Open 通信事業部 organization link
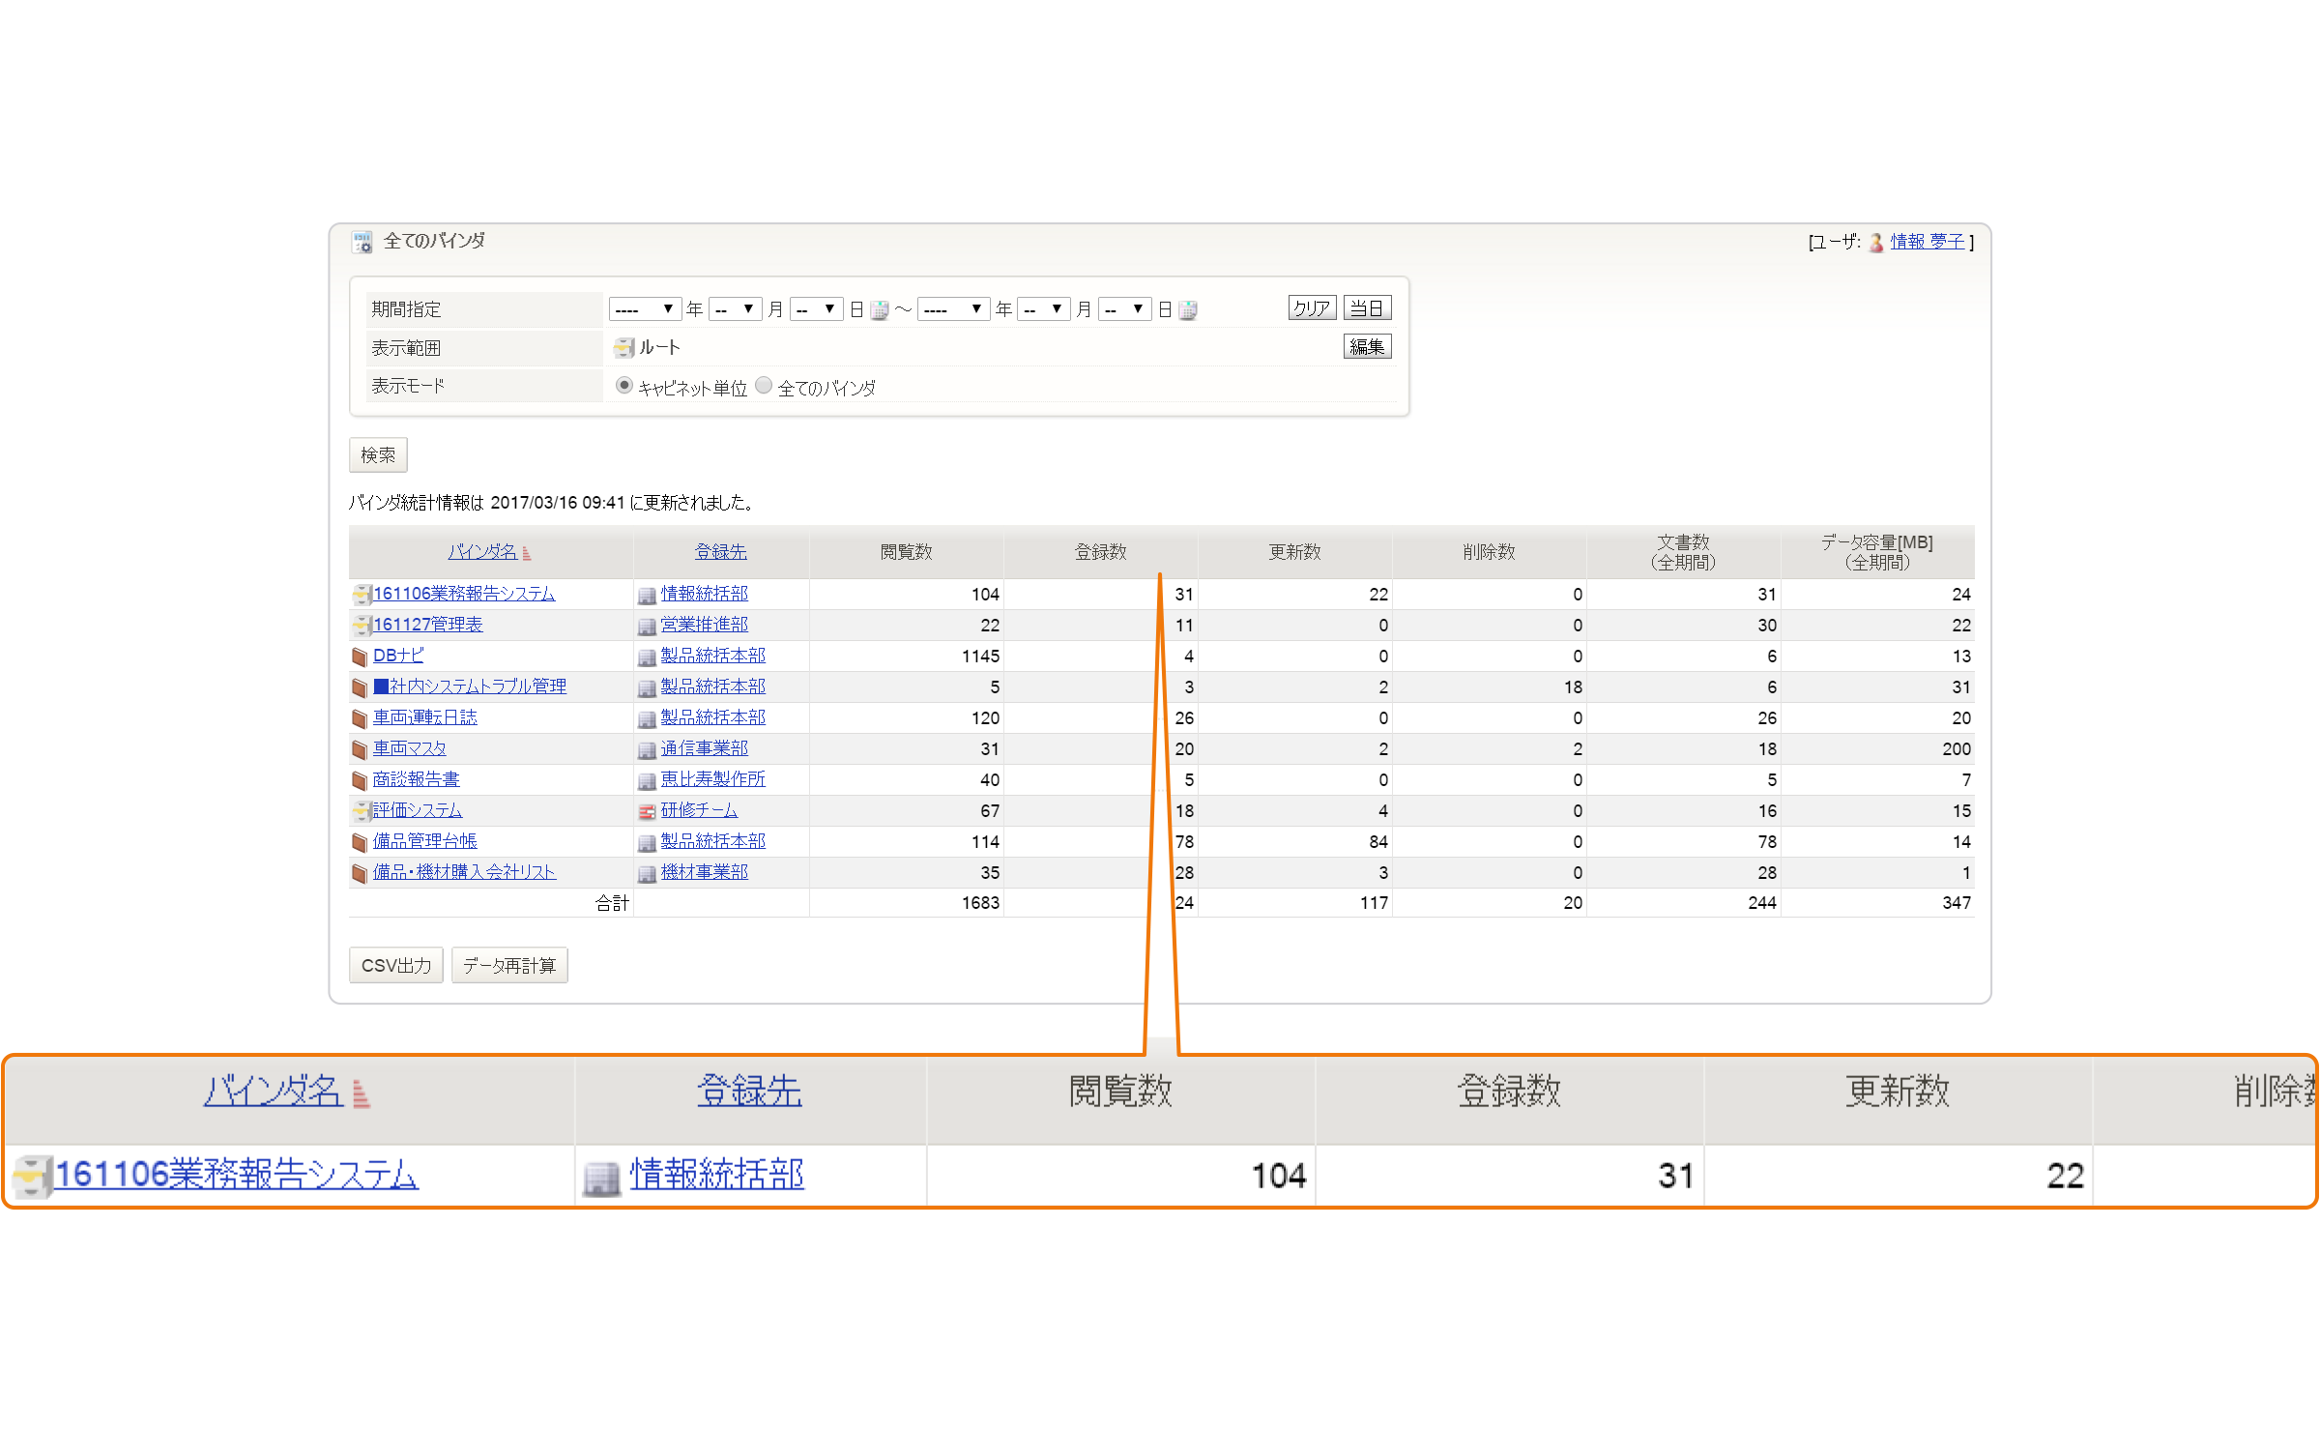This screenshot has width=2320, height=1431. (x=705, y=748)
